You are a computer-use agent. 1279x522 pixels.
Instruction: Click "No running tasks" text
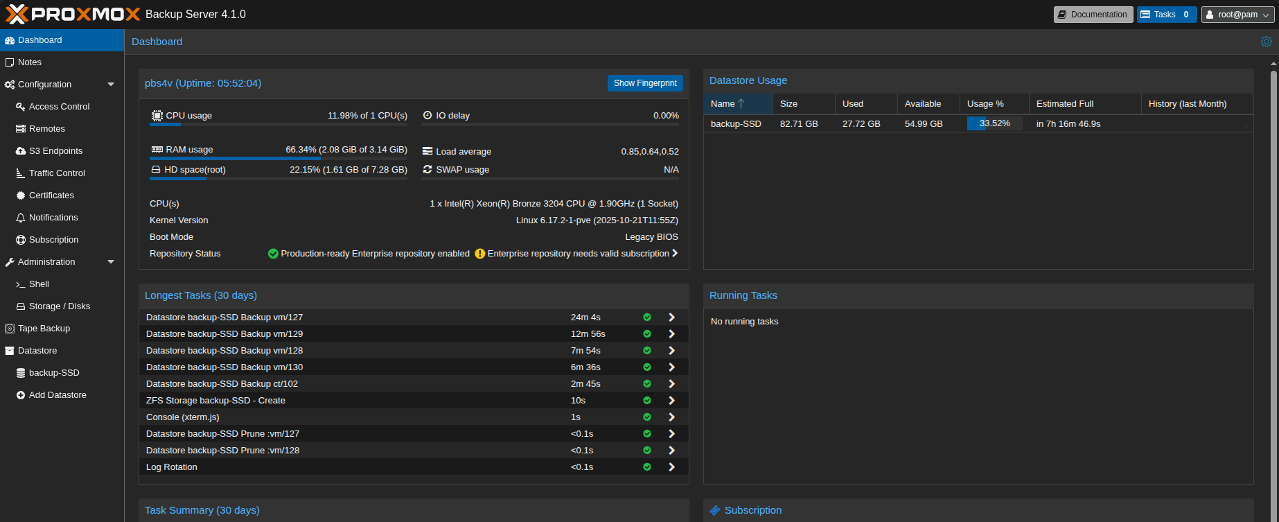[744, 322]
